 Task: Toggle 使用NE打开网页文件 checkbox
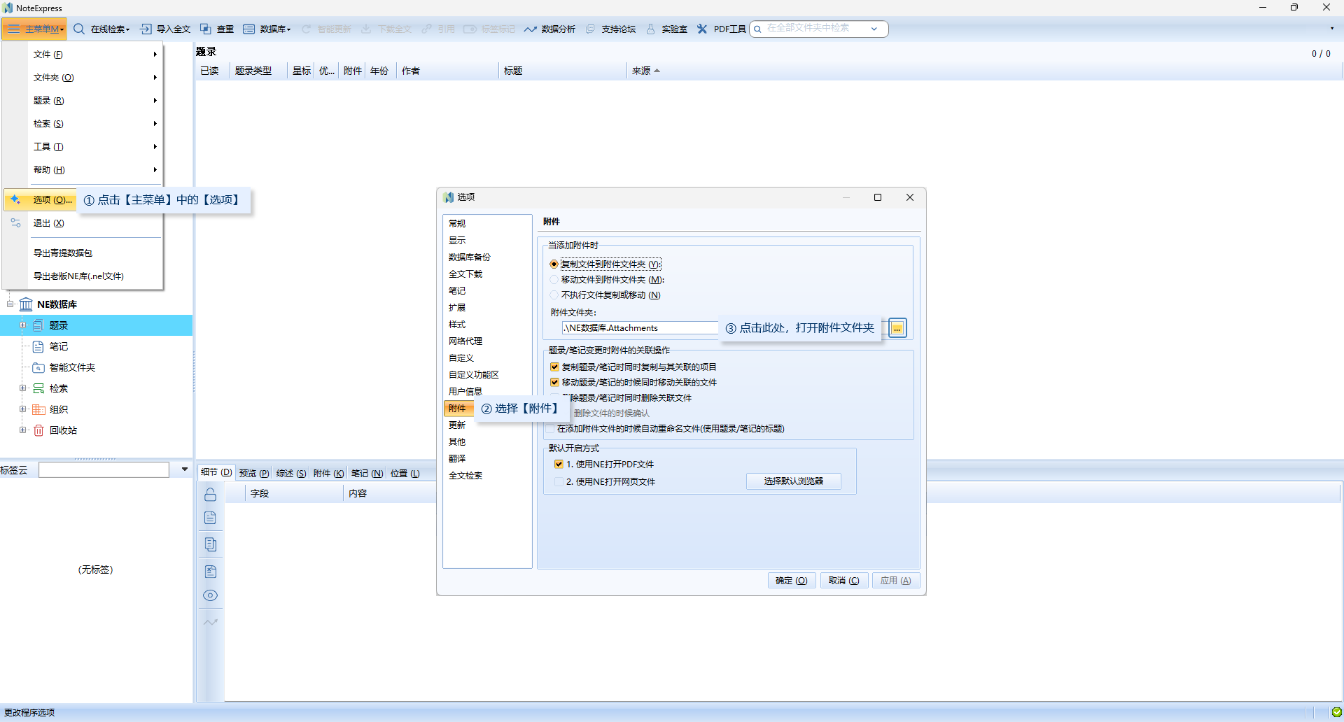559,482
